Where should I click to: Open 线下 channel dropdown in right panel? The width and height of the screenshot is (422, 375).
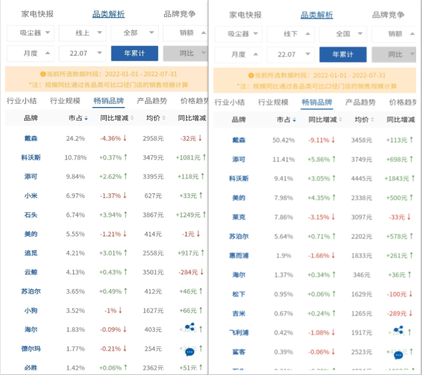[291, 34]
